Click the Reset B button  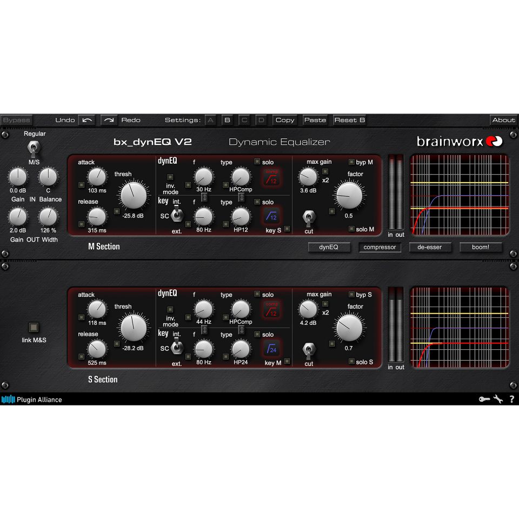pos(350,120)
